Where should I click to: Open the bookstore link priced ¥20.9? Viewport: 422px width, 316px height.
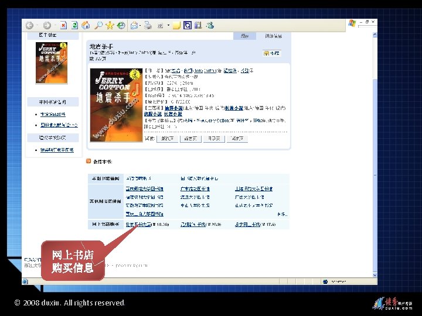[193, 224]
